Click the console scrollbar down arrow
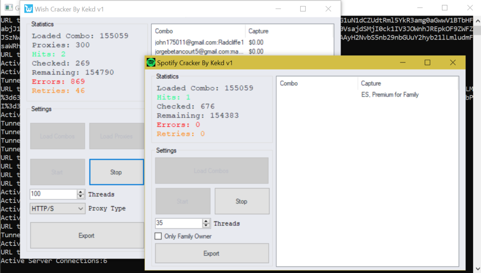Screen dimensions: 481x273 coord(478,269)
